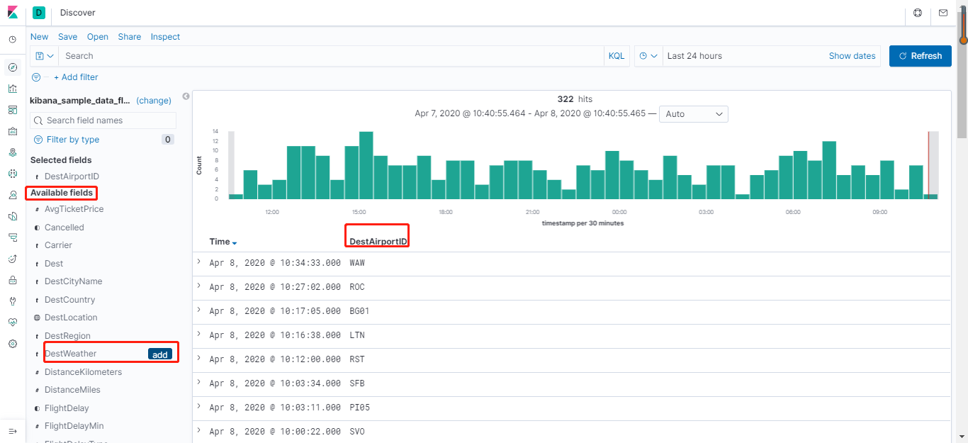Click the Refresh button
The image size is (968, 443).
[x=920, y=55]
